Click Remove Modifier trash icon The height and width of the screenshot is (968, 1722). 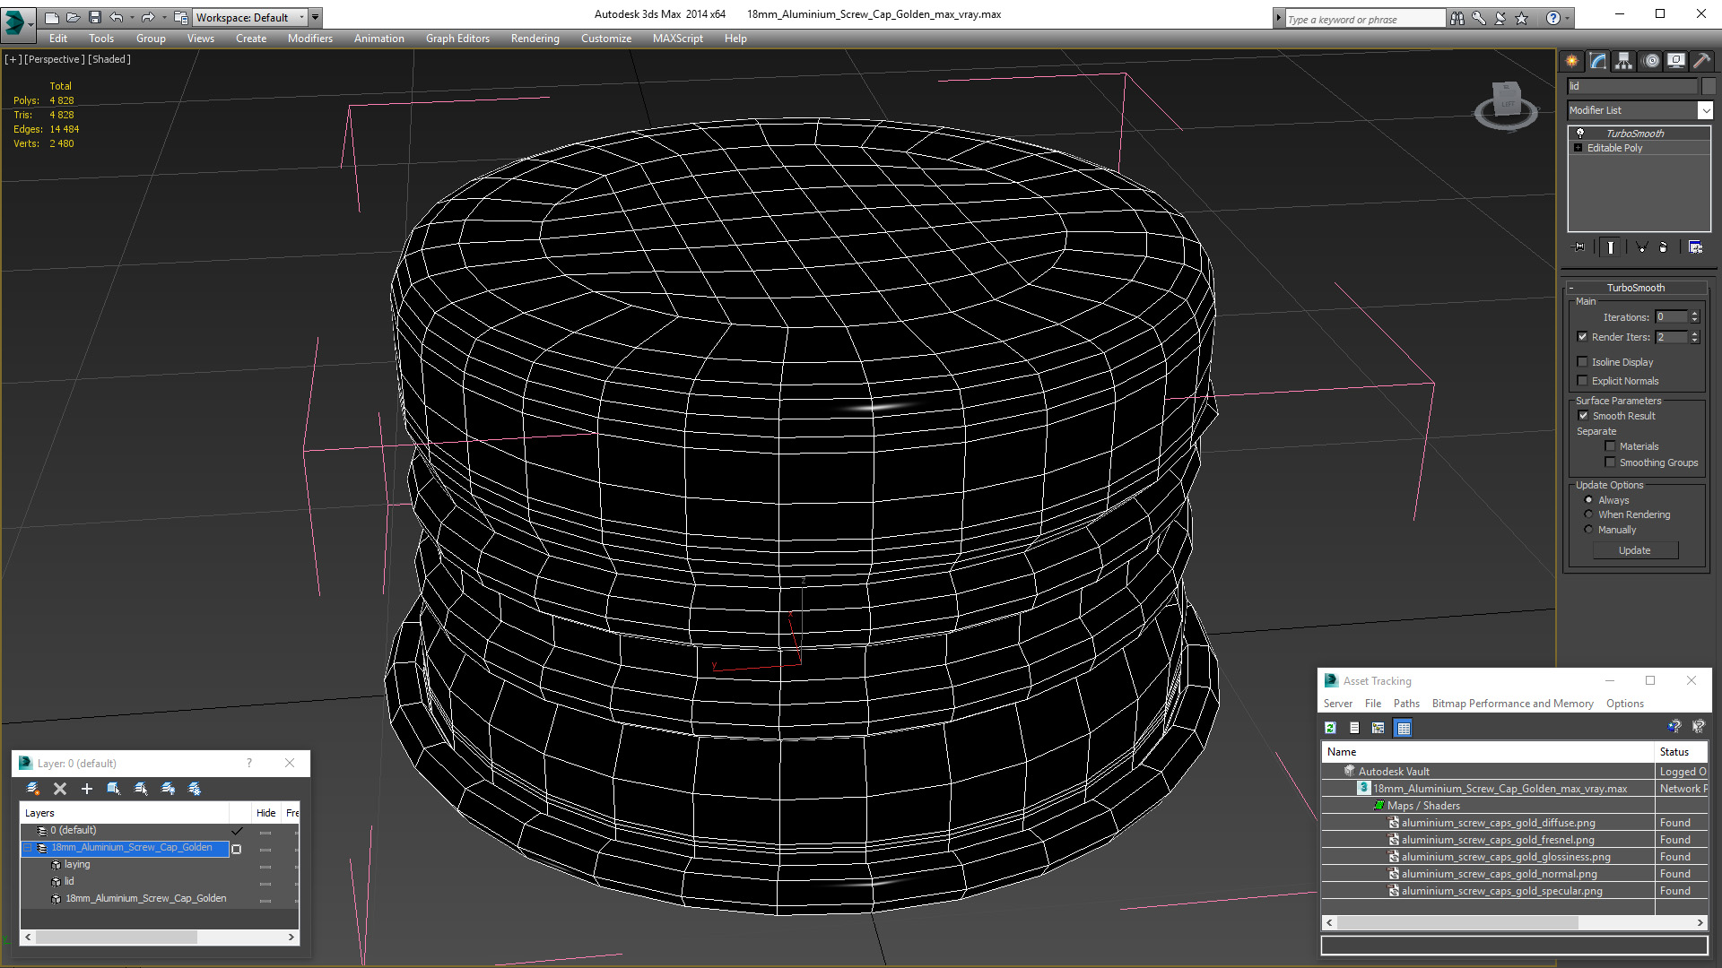click(1664, 247)
